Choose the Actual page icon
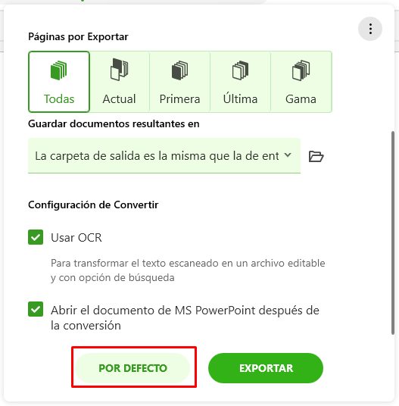The height and width of the screenshot is (406, 399). coord(119,70)
